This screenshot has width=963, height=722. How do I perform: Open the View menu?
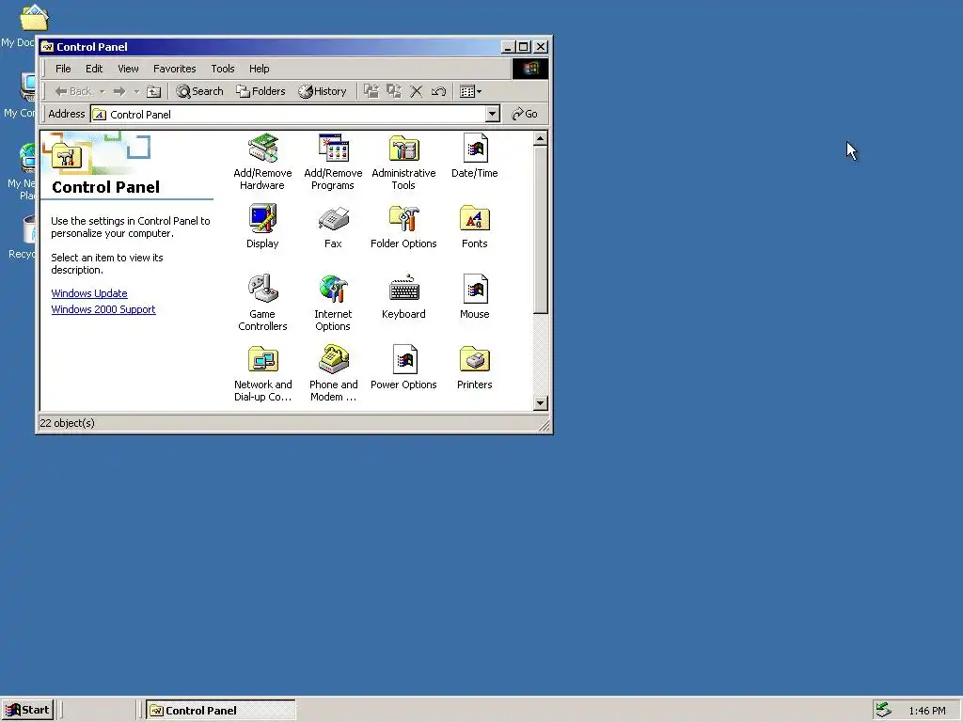pyautogui.click(x=128, y=69)
